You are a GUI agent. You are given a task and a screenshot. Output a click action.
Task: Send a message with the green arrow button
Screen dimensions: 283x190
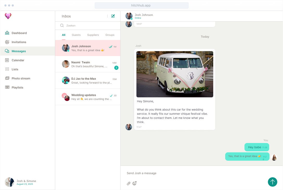(x=273, y=182)
